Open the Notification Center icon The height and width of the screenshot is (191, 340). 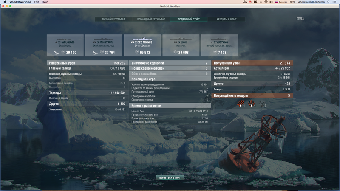point(334,2)
